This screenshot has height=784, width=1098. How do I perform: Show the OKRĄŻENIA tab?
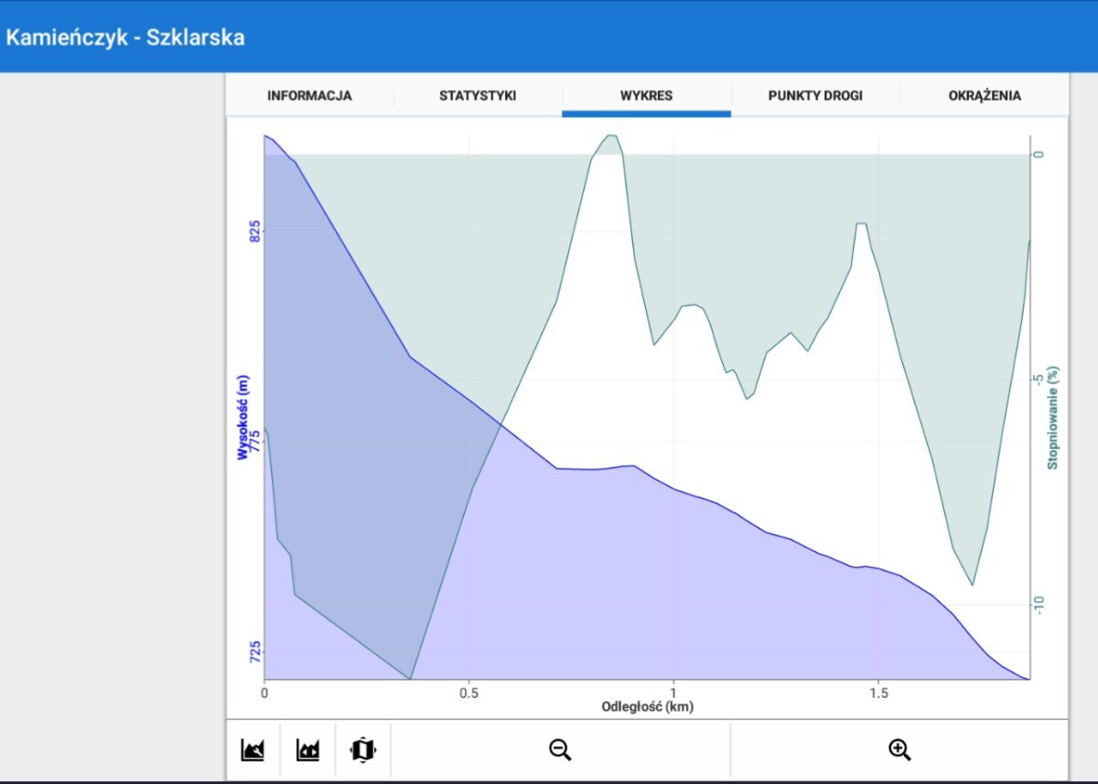(985, 96)
